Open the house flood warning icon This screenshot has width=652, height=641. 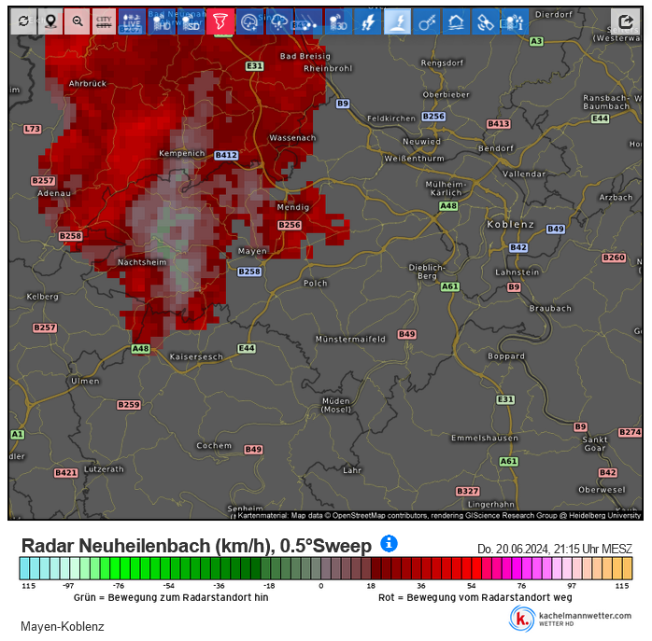tap(456, 21)
